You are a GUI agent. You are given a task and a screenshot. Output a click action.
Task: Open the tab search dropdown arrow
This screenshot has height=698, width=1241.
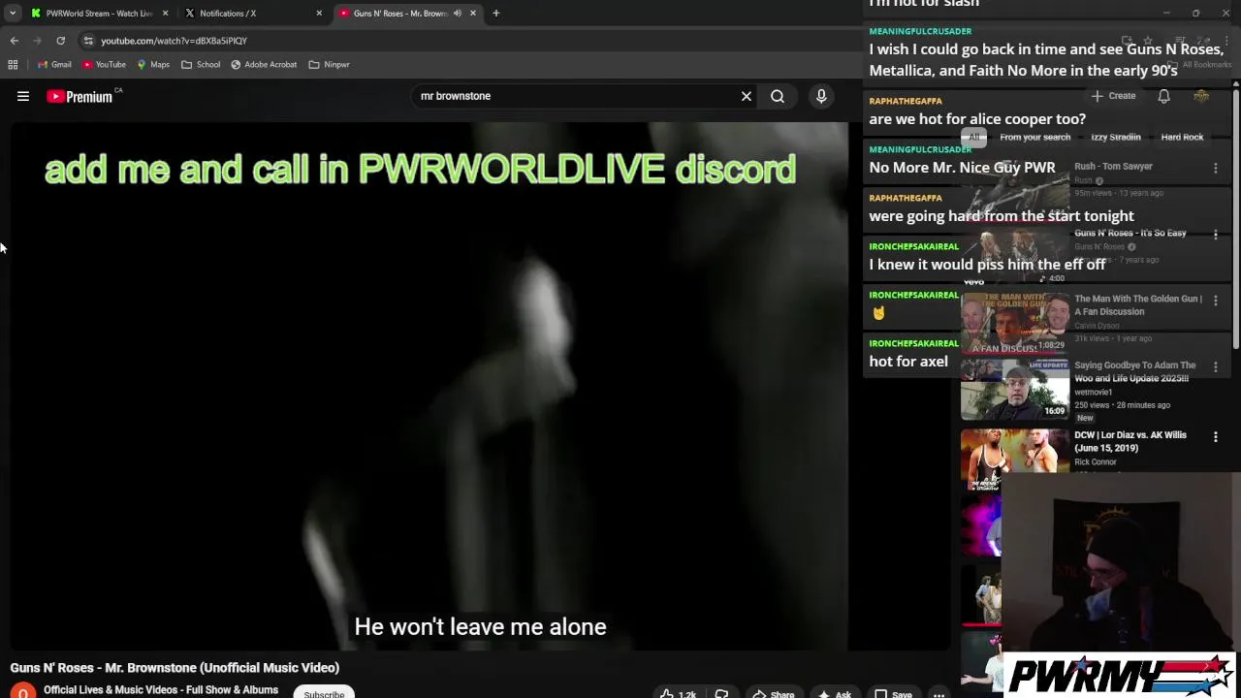point(13,14)
